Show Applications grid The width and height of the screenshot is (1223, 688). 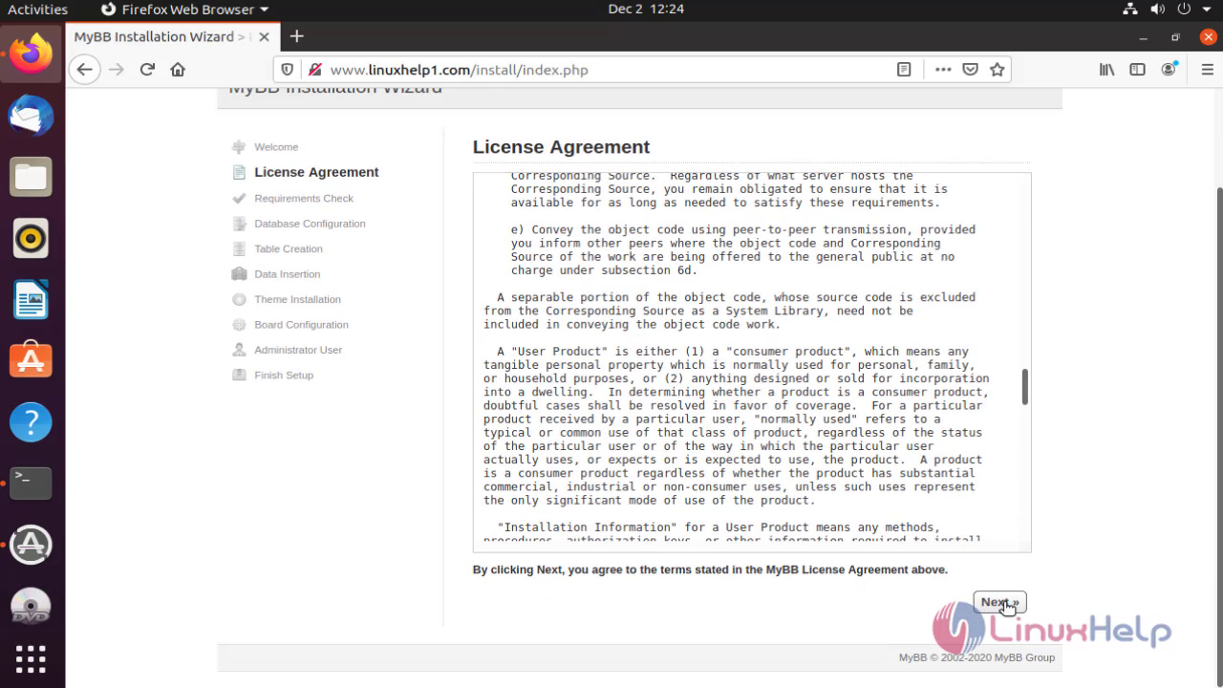pyautogui.click(x=31, y=659)
